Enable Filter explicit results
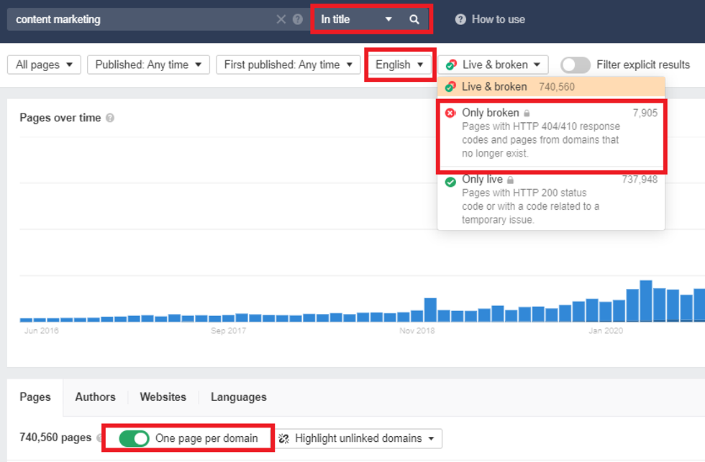 (x=575, y=64)
